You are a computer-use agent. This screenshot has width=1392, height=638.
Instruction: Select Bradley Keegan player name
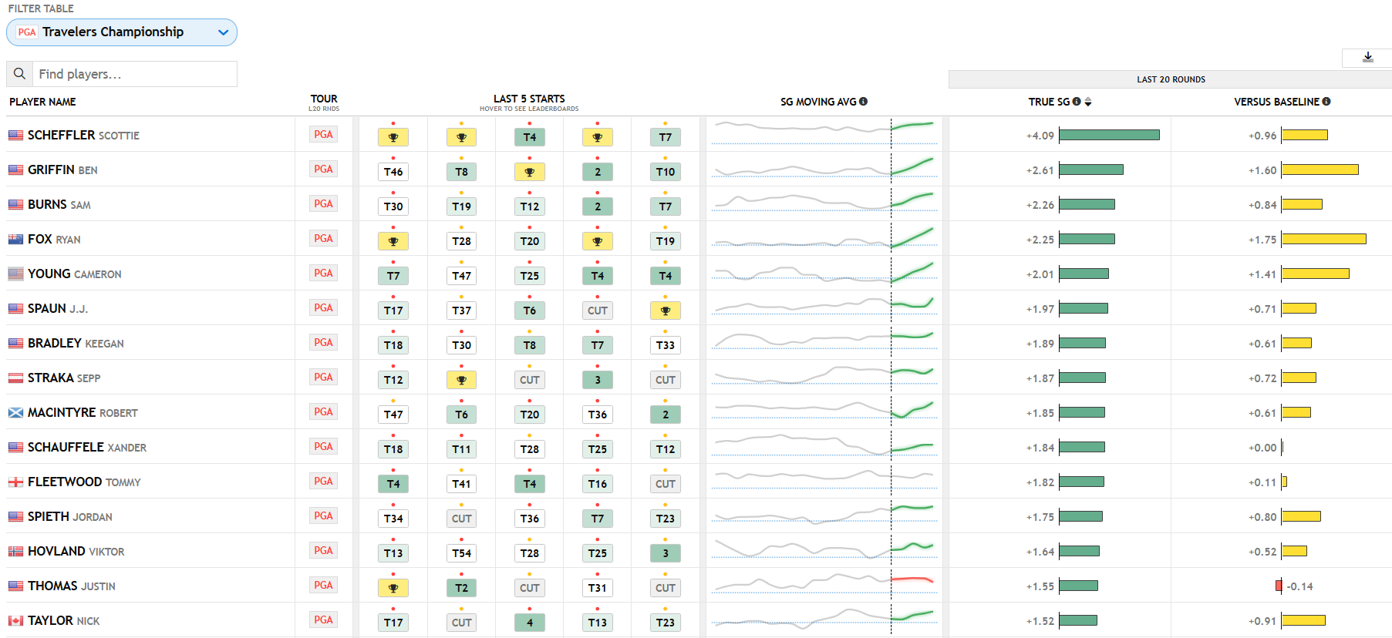point(76,343)
